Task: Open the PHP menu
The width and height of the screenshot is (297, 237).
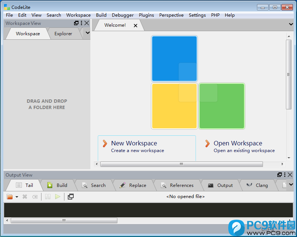Action: pos(215,15)
